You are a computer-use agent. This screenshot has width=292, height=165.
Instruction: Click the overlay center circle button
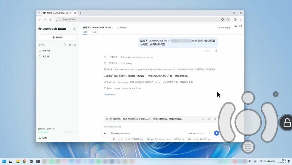[248, 122]
